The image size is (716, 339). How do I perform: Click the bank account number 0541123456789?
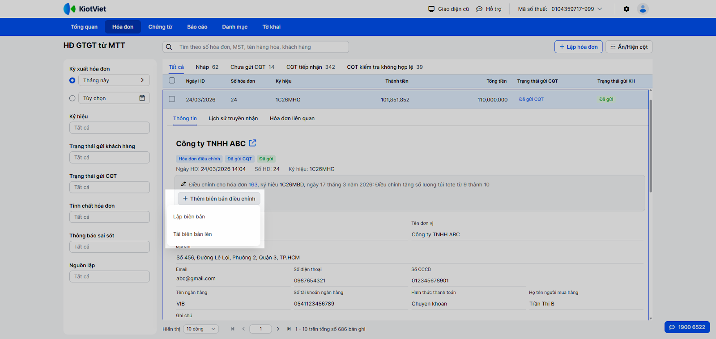pyautogui.click(x=314, y=304)
